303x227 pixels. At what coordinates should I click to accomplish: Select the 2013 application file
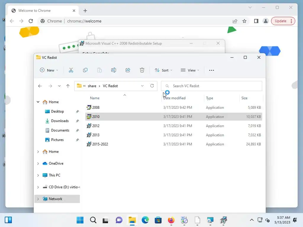(173, 135)
